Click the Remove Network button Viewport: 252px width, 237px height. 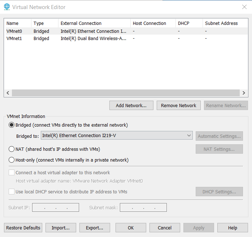pos(179,105)
